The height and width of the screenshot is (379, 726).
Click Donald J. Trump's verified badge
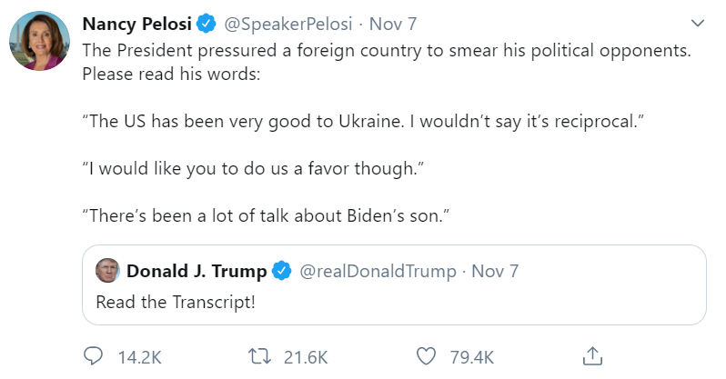coord(282,272)
